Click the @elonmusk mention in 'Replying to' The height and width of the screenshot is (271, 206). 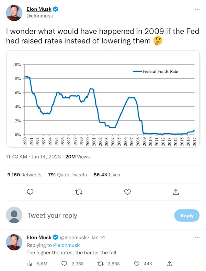click(x=66, y=245)
